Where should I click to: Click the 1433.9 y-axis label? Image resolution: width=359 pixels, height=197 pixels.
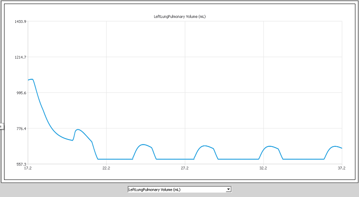(21, 22)
